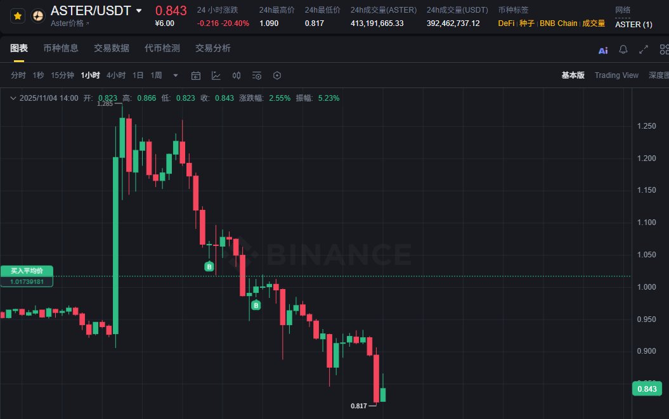
Task: Select the 1小时 interval
Action: pyautogui.click(x=90, y=75)
